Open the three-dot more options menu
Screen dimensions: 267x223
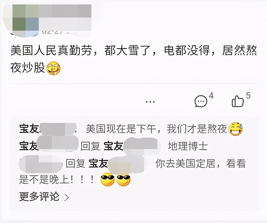[150, 102]
